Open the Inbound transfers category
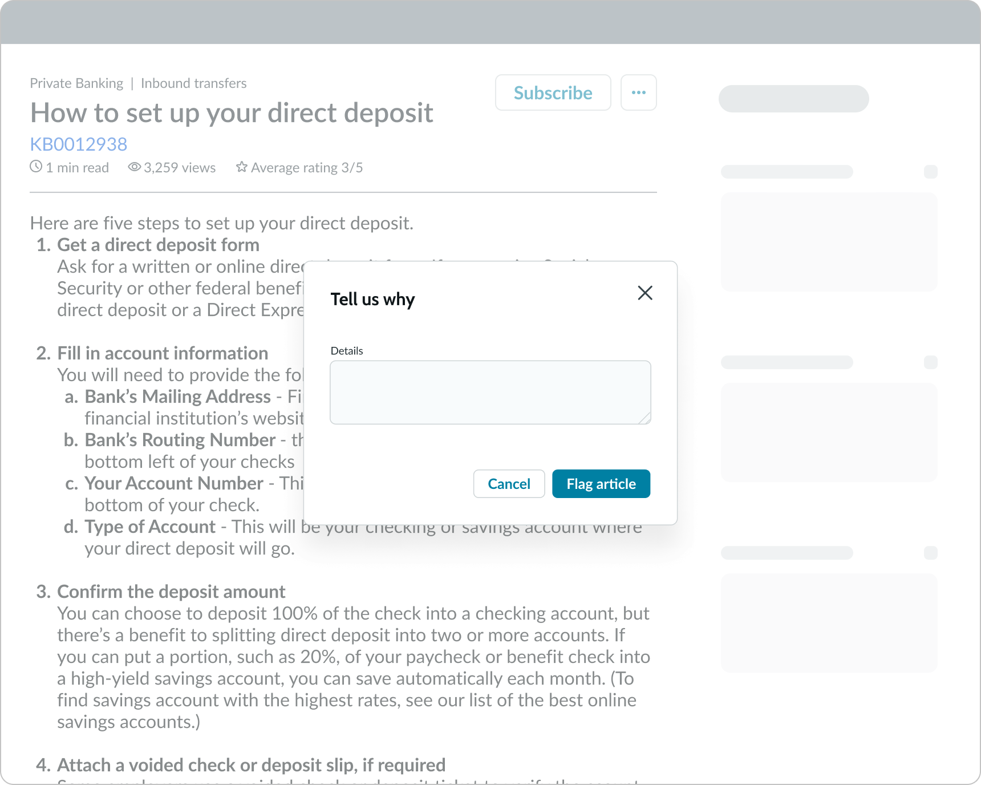 pyautogui.click(x=193, y=83)
